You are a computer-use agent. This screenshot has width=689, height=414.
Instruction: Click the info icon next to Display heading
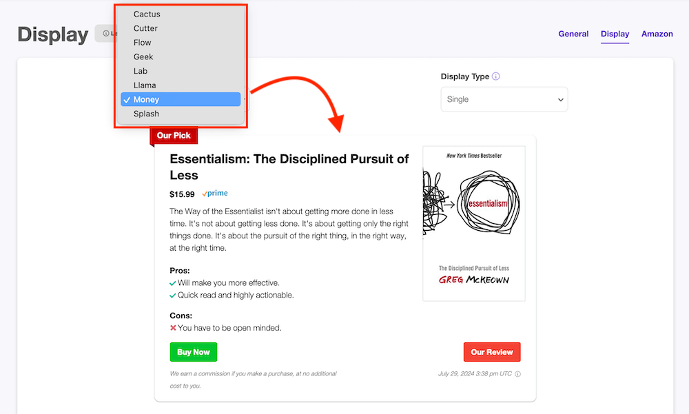click(106, 33)
